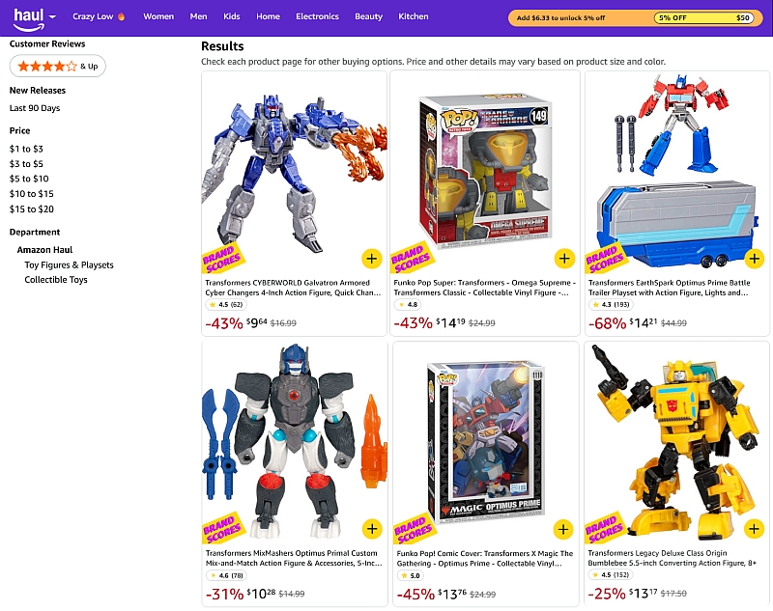Image resolution: width=773 pixels, height=611 pixels.
Task: Add MixMashers Optimus Primal to cart
Action: [372, 529]
